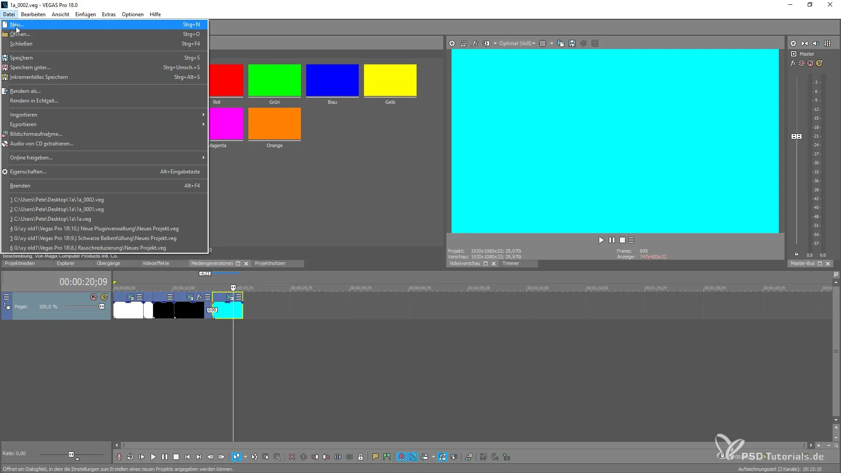Image resolution: width=841 pixels, height=473 pixels.
Task: Switch to Videoeffekte tab
Action: 155,263
